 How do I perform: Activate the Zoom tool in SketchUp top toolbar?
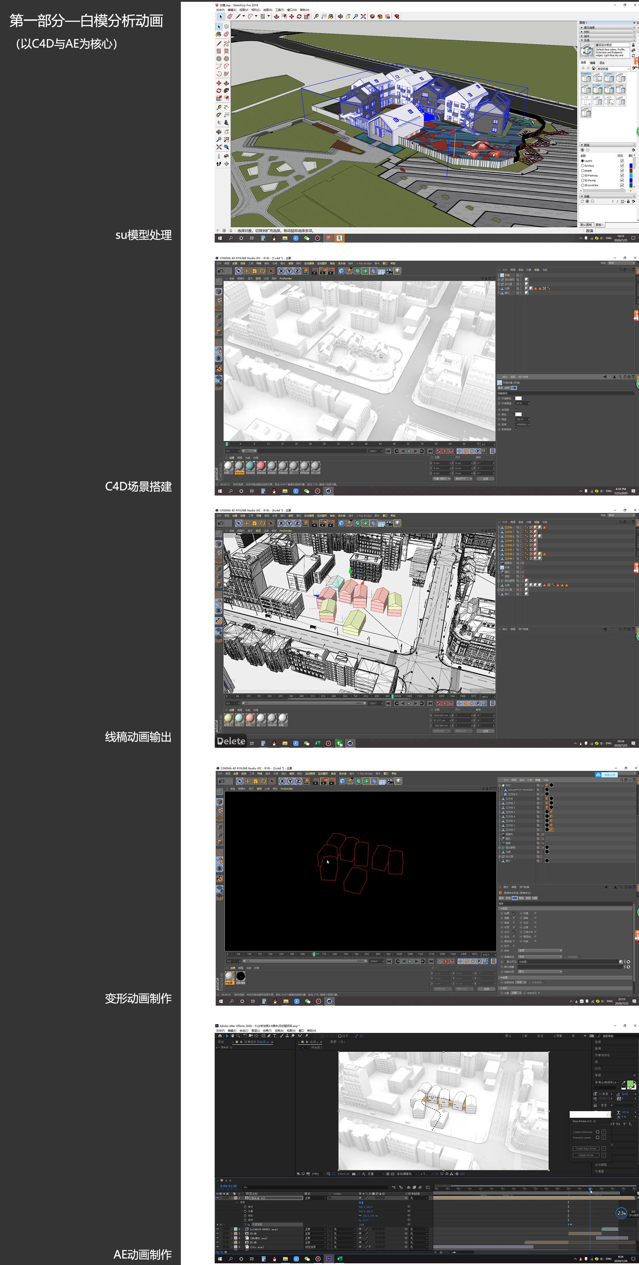[355, 16]
